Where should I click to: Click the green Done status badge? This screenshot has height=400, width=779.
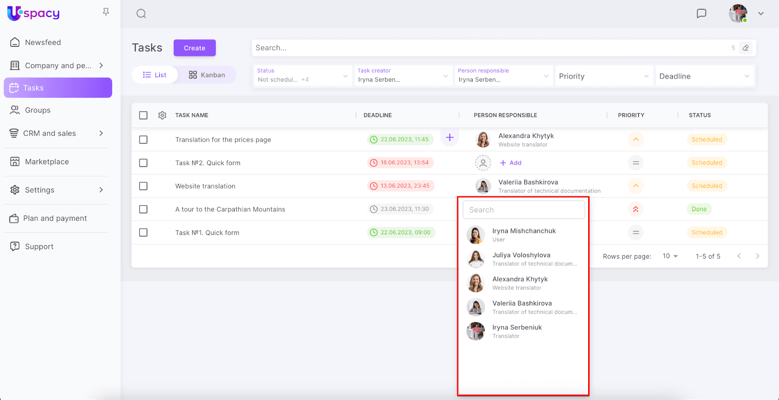[x=699, y=210]
